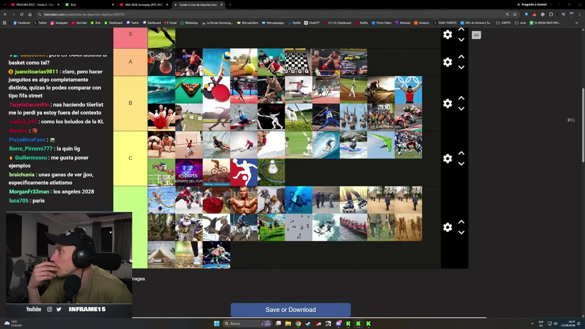Open File Explorer from the taskbar

pyautogui.click(x=288, y=324)
